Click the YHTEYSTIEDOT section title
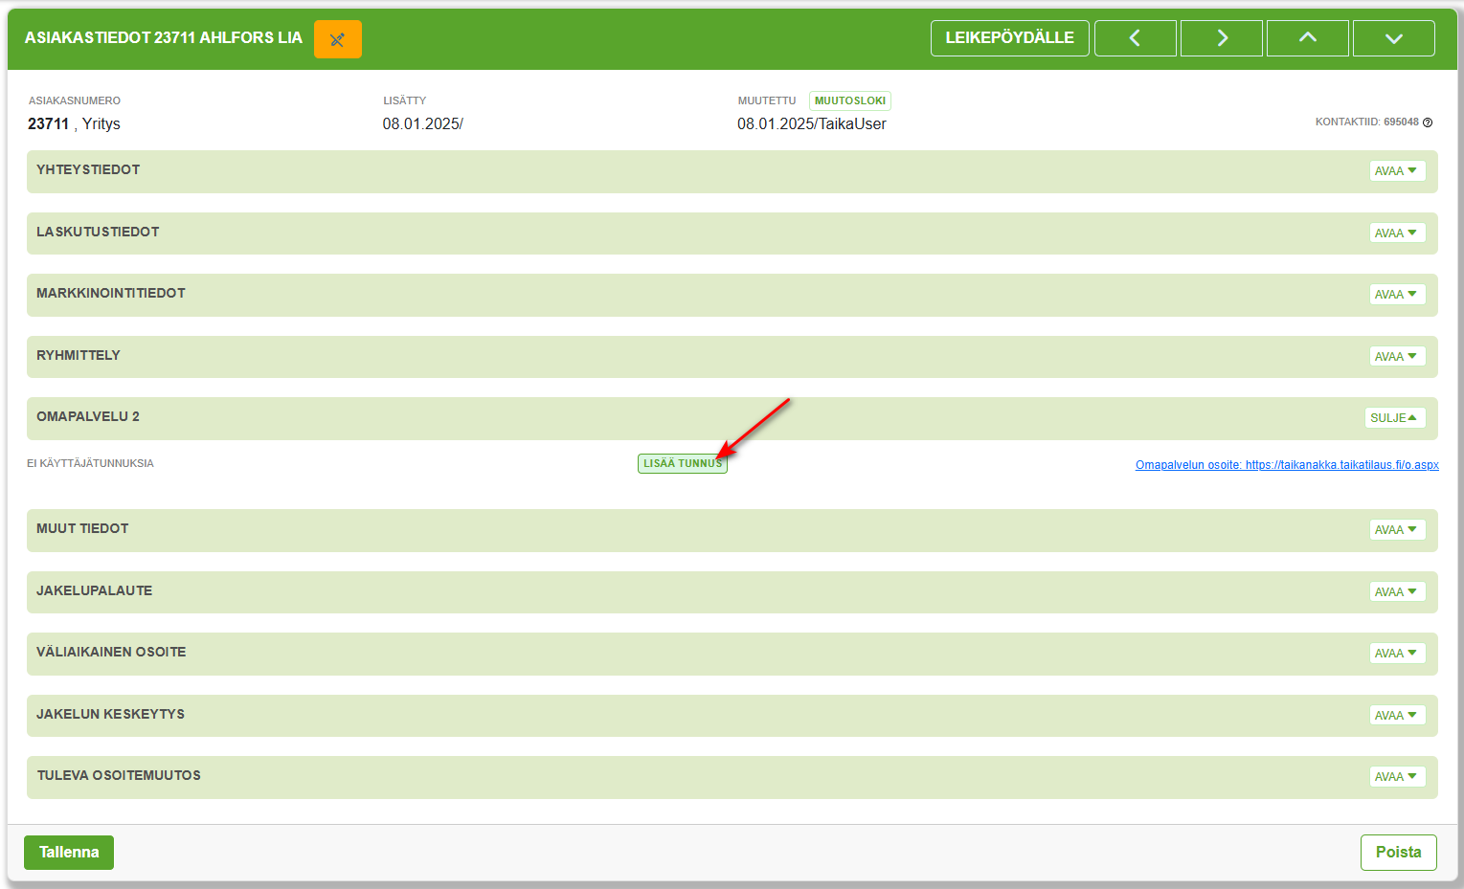The width and height of the screenshot is (1464, 889). click(88, 169)
